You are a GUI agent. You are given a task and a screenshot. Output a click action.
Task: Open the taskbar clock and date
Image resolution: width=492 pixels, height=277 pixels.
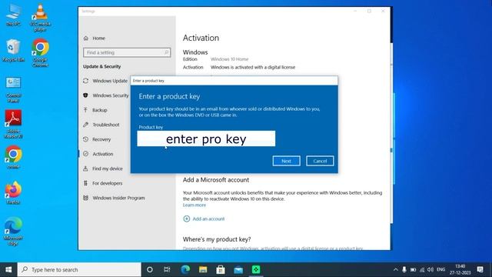(460, 270)
